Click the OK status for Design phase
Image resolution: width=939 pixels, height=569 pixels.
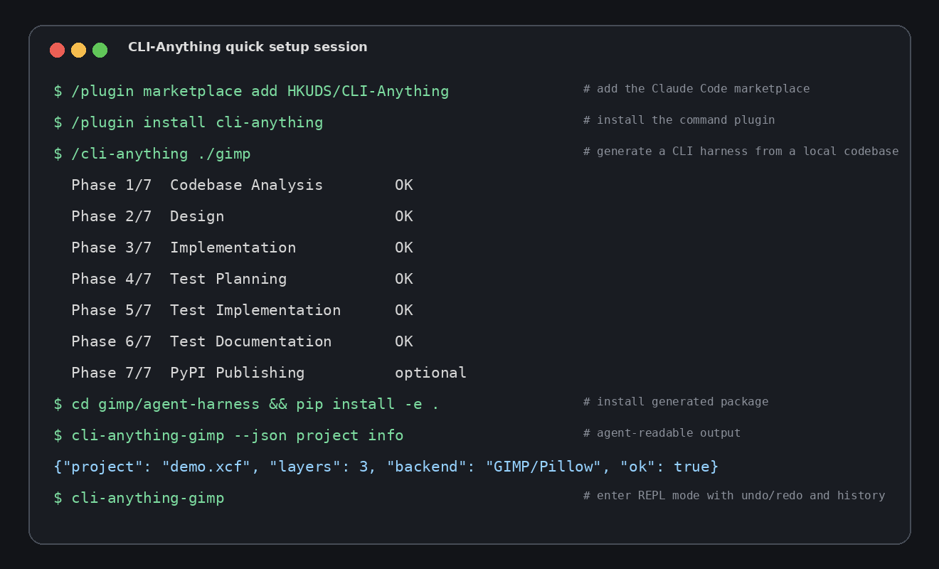click(404, 216)
